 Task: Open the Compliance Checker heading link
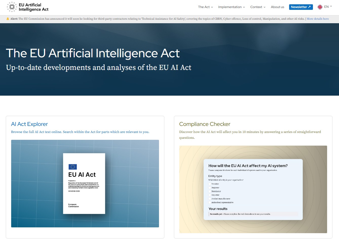pos(205,124)
